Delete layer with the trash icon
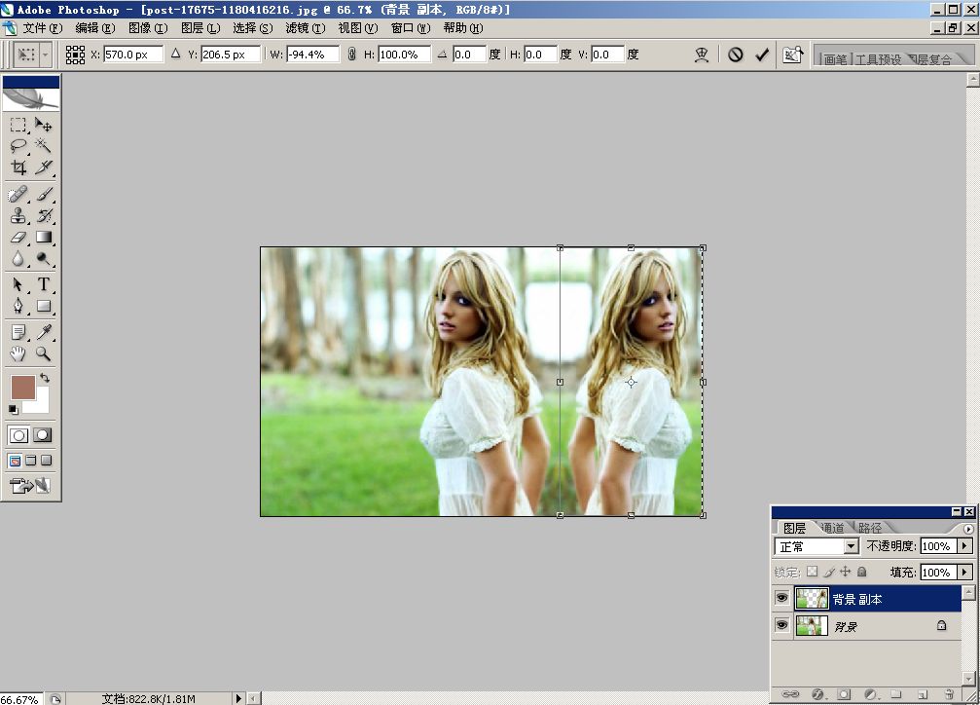 coord(948,694)
